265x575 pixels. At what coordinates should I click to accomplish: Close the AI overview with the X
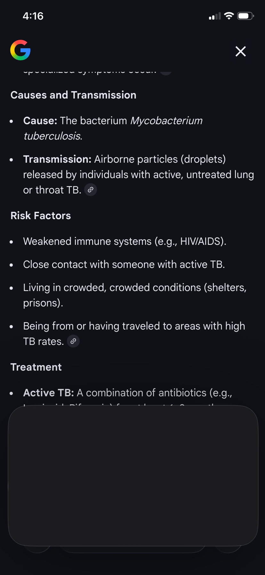click(240, 51)
